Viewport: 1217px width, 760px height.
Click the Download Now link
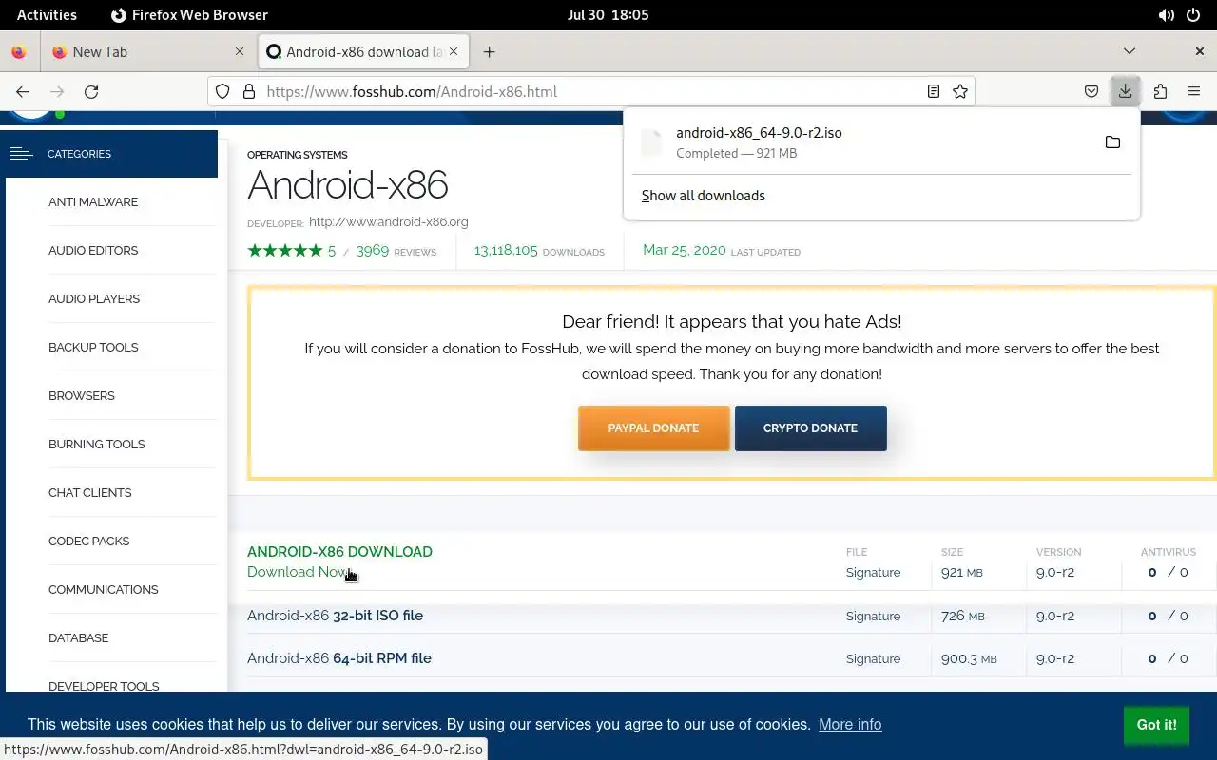[x=299, y=572]
